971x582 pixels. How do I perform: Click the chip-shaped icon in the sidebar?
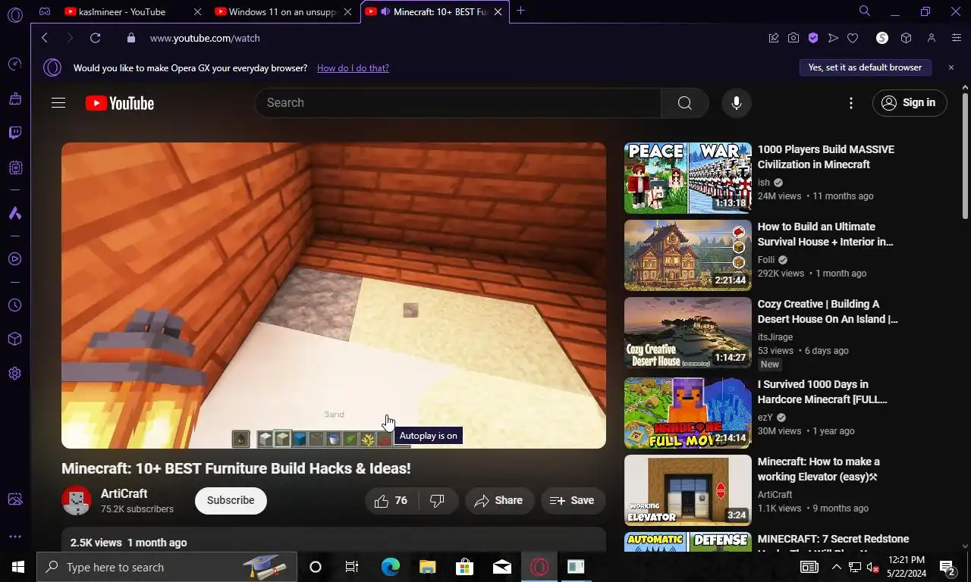(x=15, y=167)
